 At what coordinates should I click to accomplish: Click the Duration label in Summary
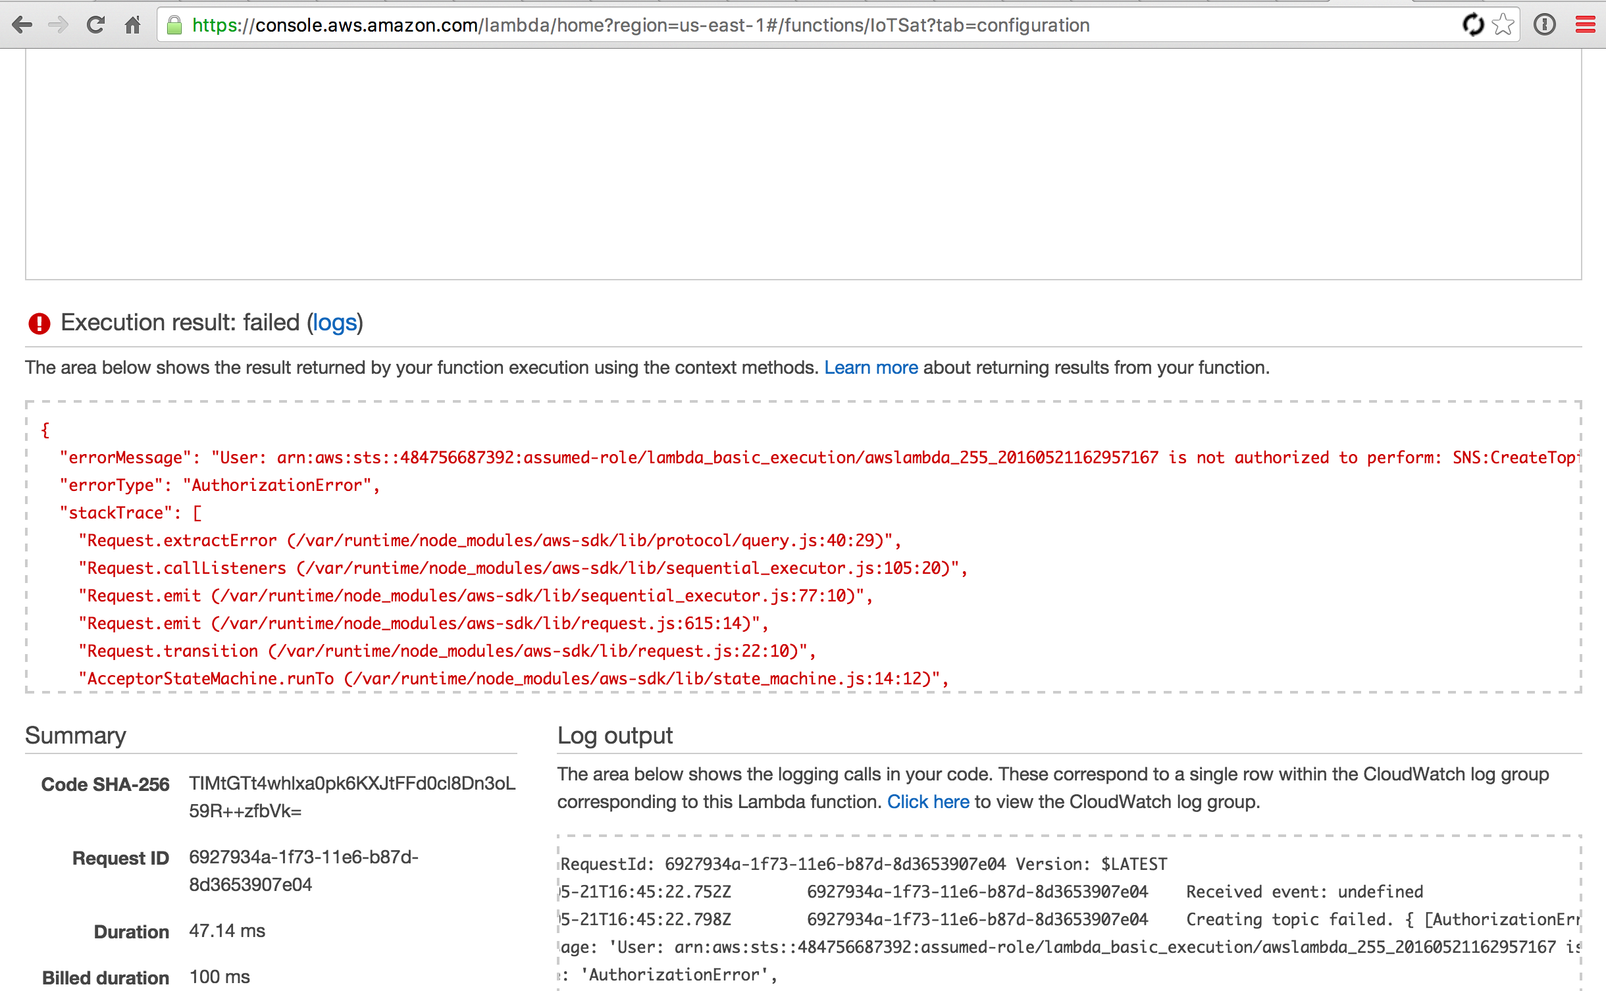pos(132,932)
